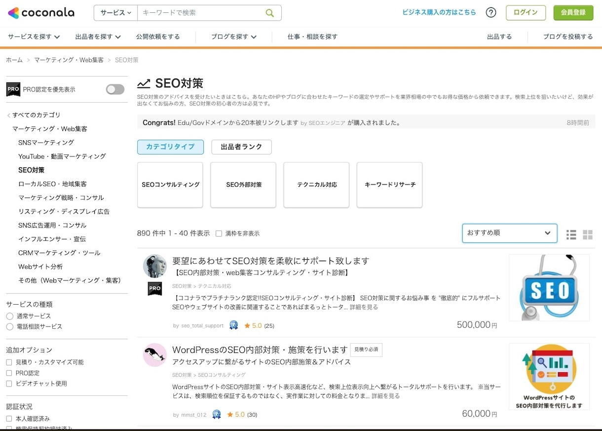The width and height of the screenshot is (602, 431).
Task: Switch to grid view icon
Action: 587,235
